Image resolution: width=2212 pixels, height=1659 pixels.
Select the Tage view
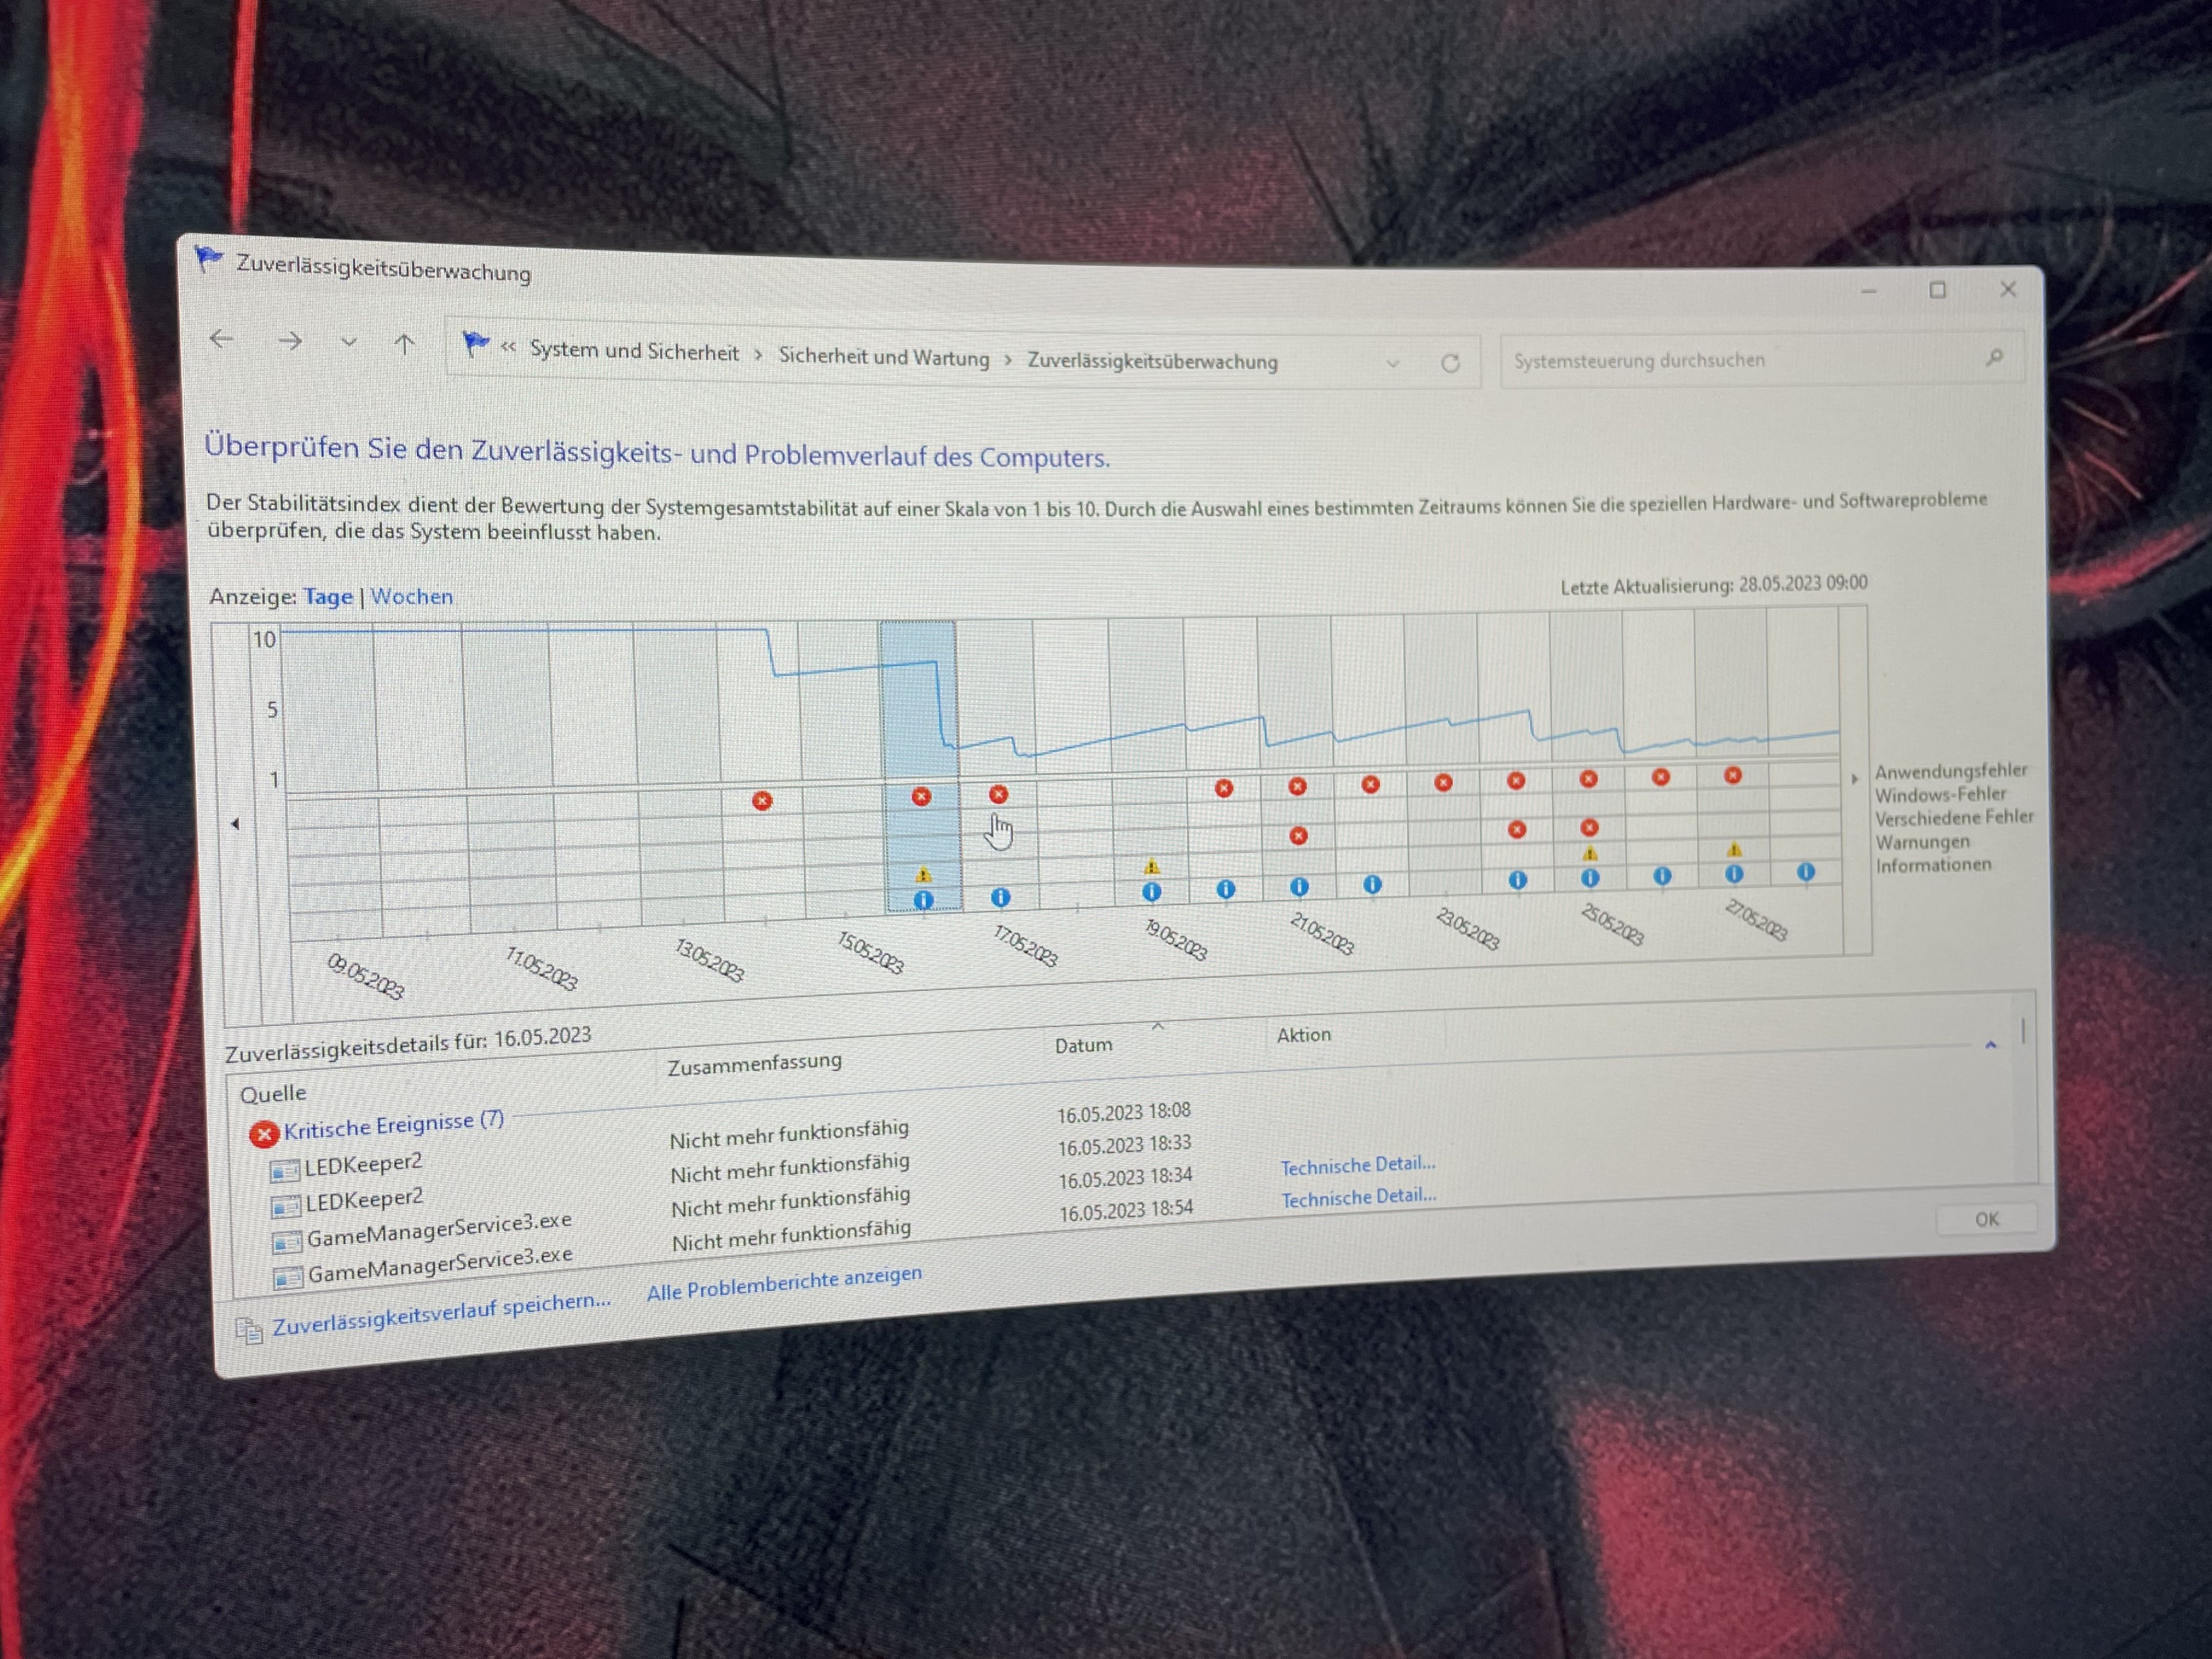[328, 596]
